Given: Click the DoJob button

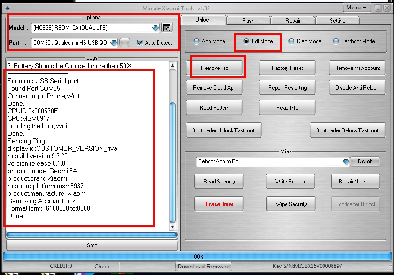Looking at the screenshot, I should coord(365,161).
